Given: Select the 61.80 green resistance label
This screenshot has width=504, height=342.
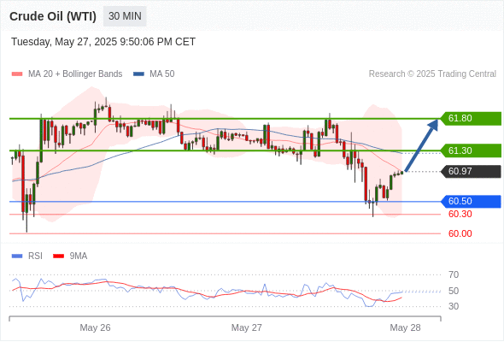Looking at the screenshot, I should point(471,118).
